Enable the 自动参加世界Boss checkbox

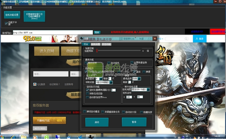87,97
